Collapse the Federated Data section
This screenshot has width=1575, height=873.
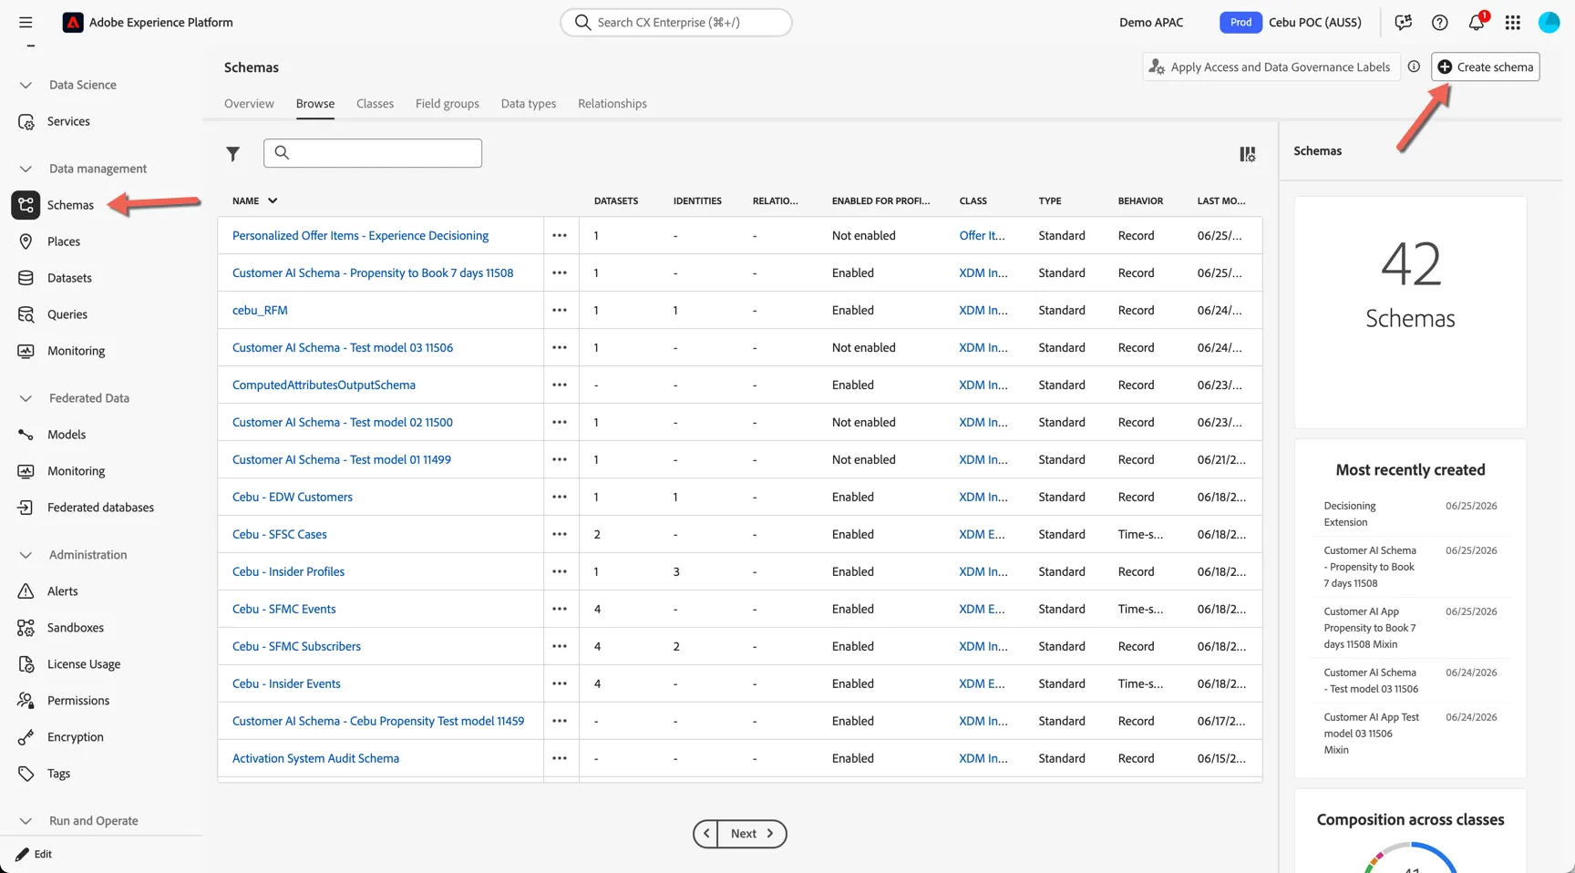click(26, 398)
